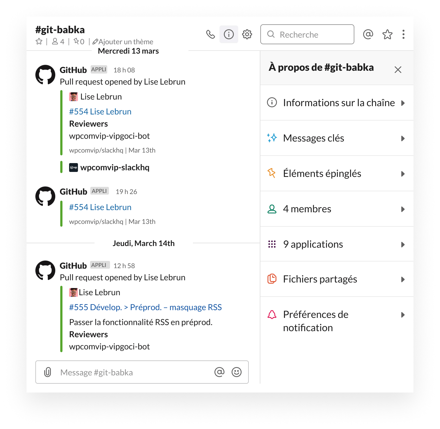
Task: Expand Préférences de notification arrow
Action: pos(403,315)
